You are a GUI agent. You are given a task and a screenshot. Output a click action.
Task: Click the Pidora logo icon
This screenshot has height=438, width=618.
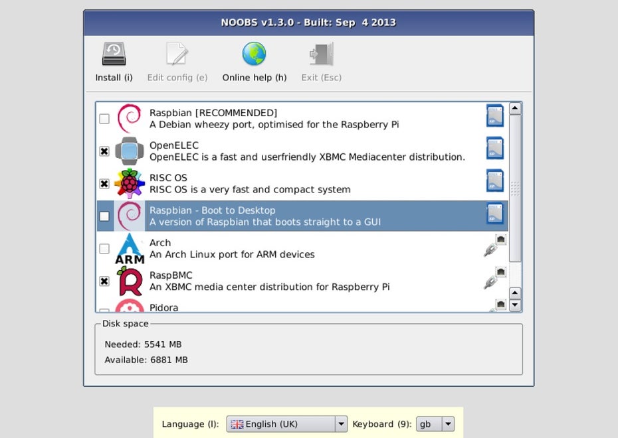[130, 305]
